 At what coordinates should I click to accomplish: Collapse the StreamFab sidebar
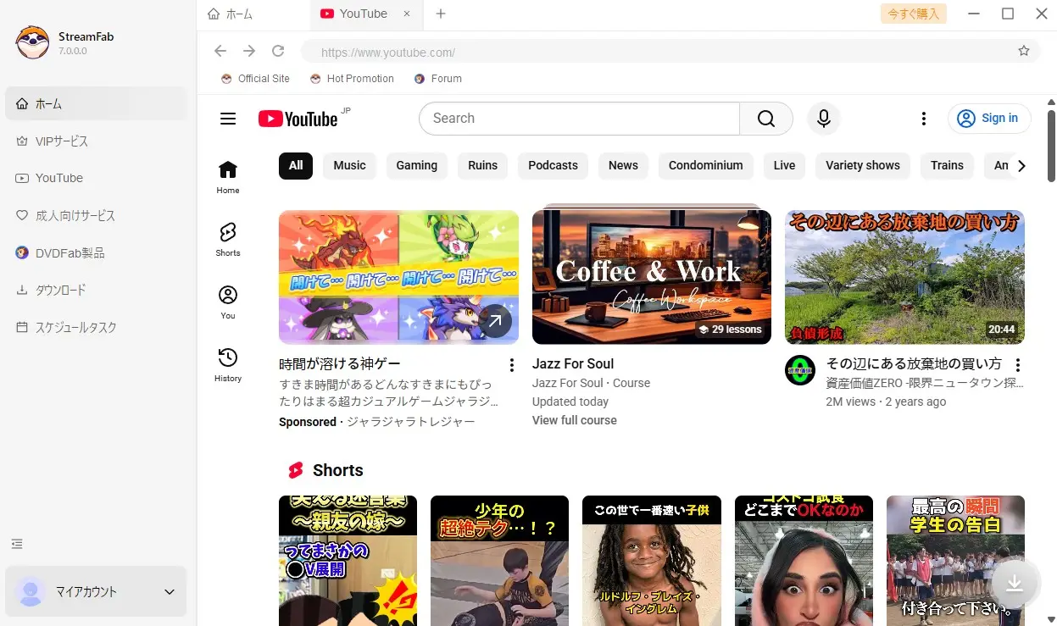click(16, 543)
